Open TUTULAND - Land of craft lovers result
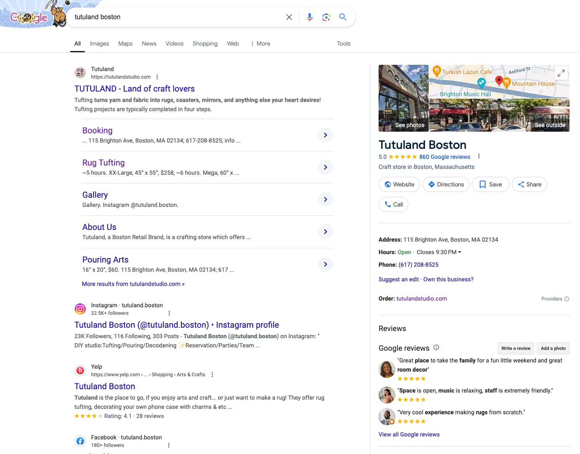Image resolution: width=580 pixels, height=454 pixels. 135,89
